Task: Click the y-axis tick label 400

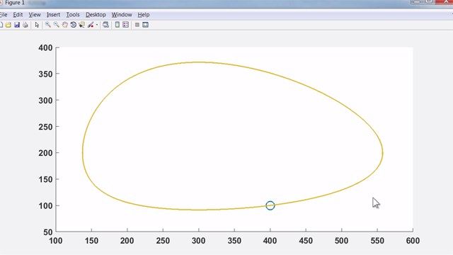Action: tap(45, 47)
